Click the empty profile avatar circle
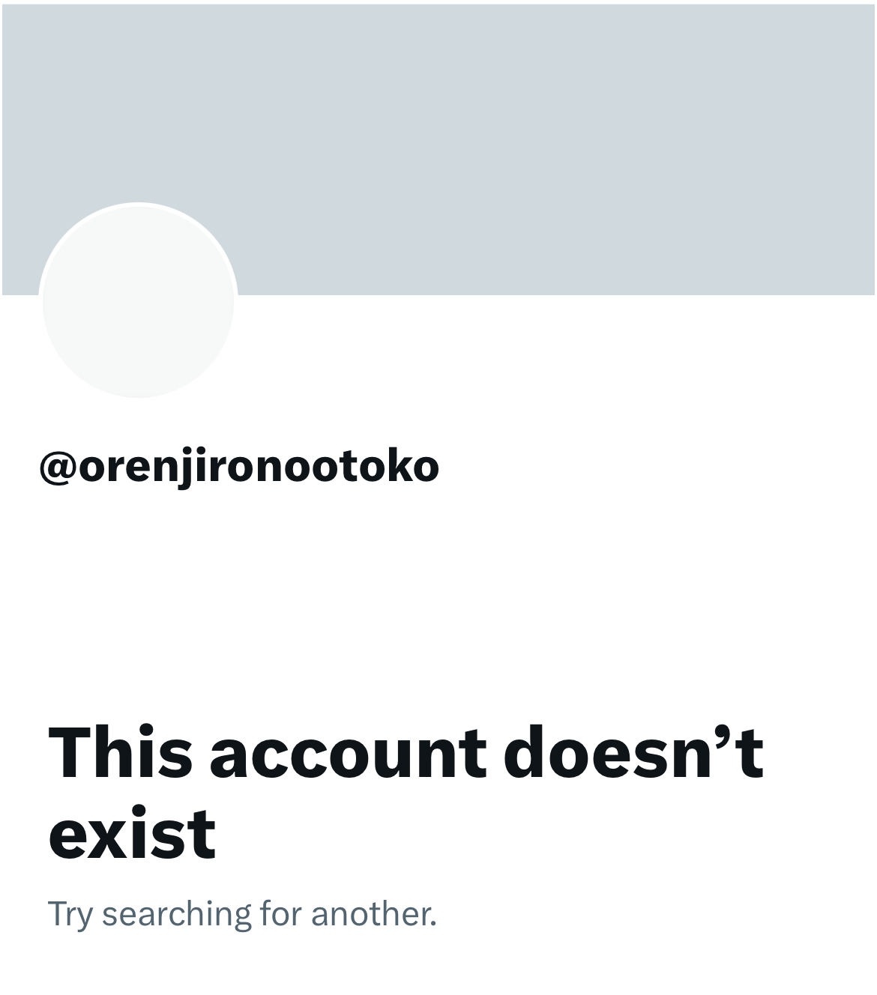The height and width of the screenshot is (995, 877). (138, 301)
